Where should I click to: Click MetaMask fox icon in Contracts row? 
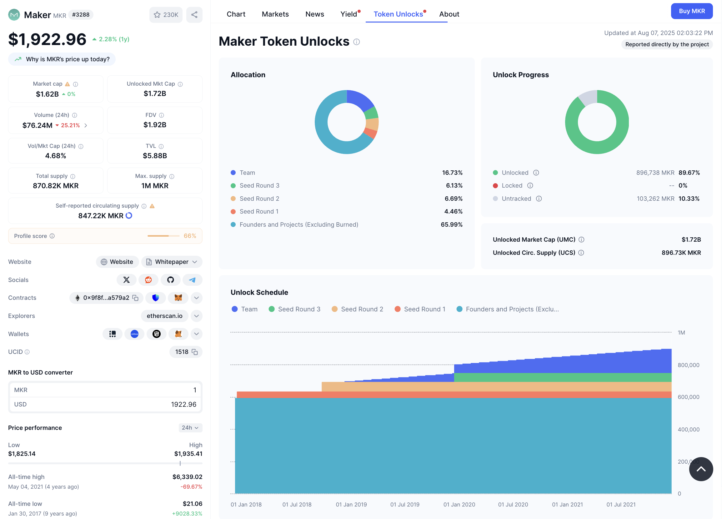178,298
